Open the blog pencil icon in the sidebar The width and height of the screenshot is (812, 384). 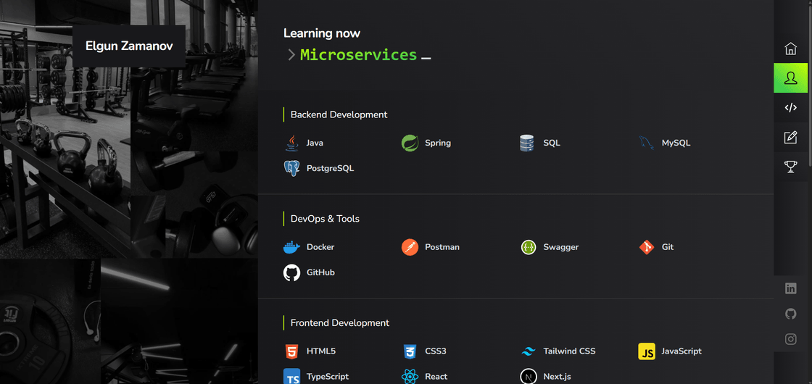790,137
